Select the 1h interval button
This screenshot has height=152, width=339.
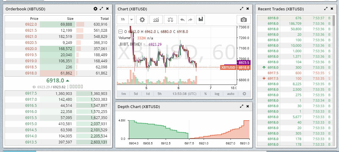click(122, 20)
